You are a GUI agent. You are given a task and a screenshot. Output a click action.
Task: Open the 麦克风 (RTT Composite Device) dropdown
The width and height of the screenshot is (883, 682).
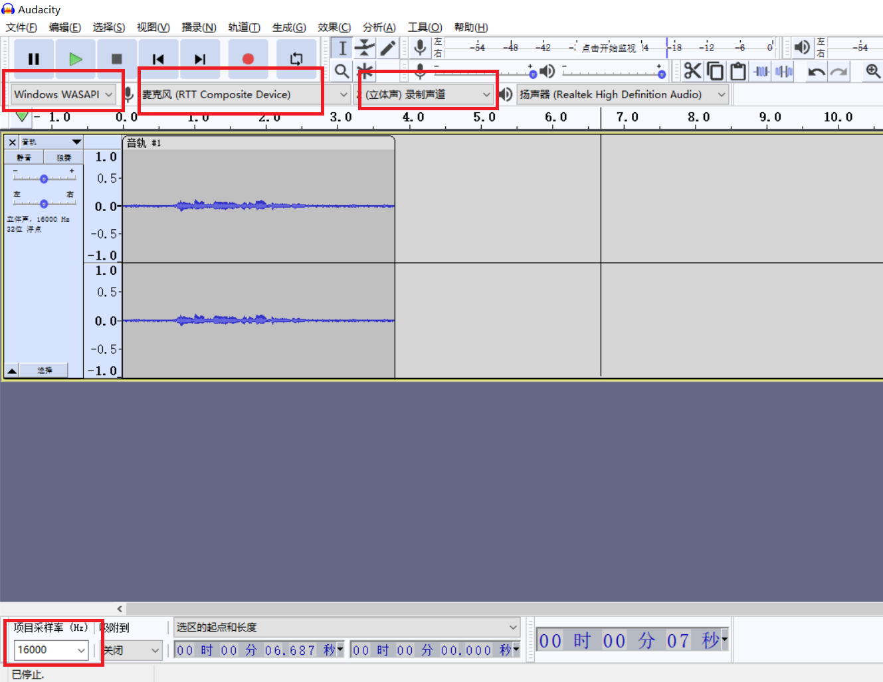245,94
